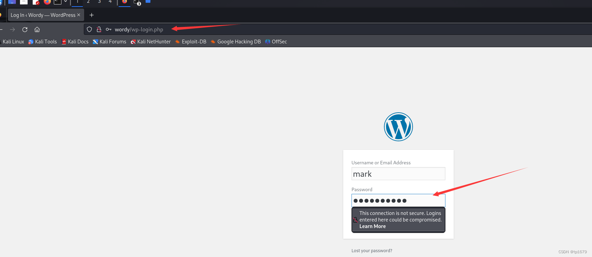Image resolution: width=592 pixels, height=257 pixels.
Task: Click the warning padlock in the login popup
Action: [x=355, y=220]
